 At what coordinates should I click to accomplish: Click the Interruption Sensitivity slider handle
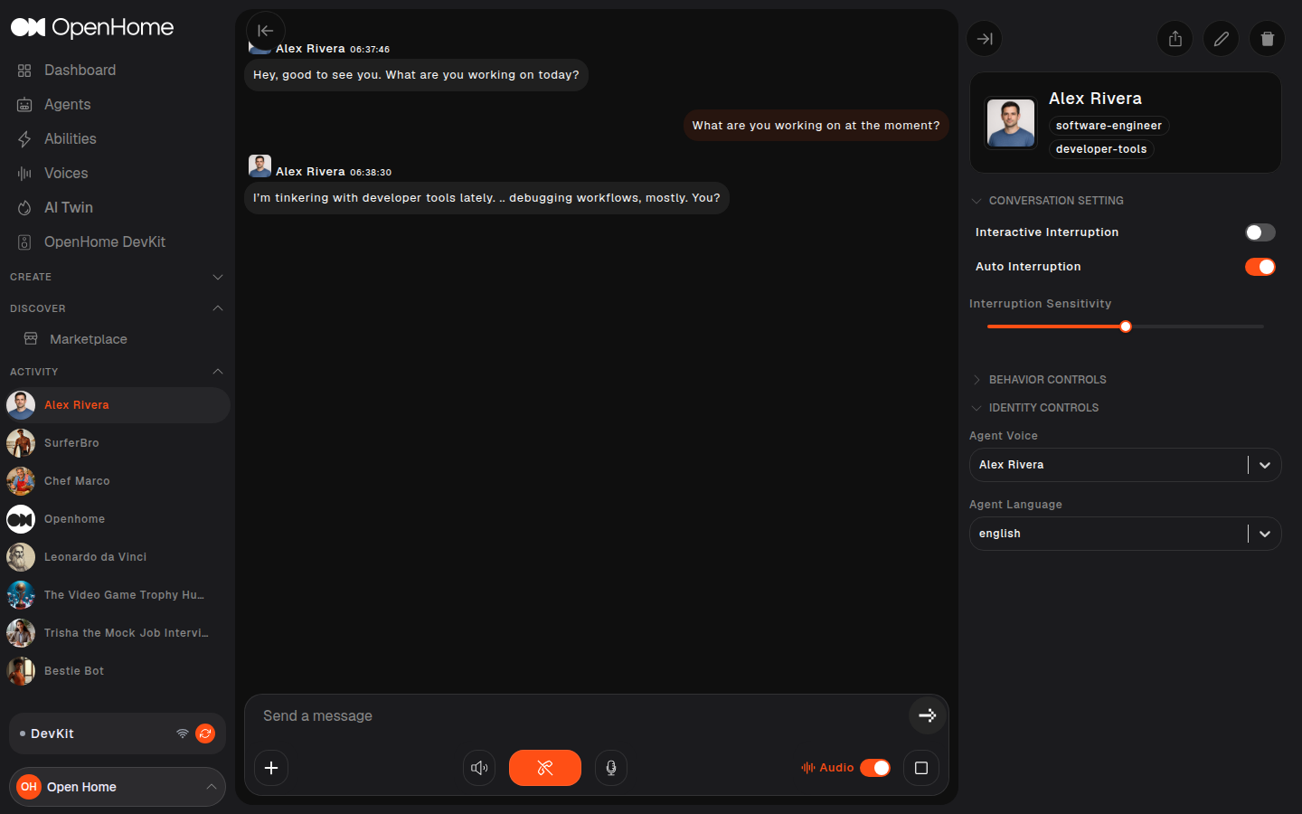pos(1126,327)
